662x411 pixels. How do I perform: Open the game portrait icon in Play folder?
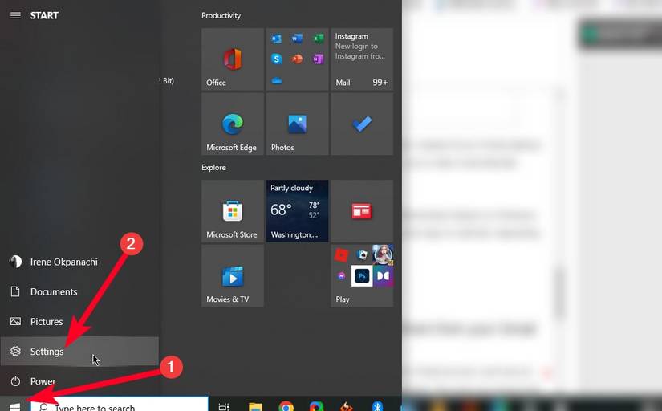coord(383,255)
